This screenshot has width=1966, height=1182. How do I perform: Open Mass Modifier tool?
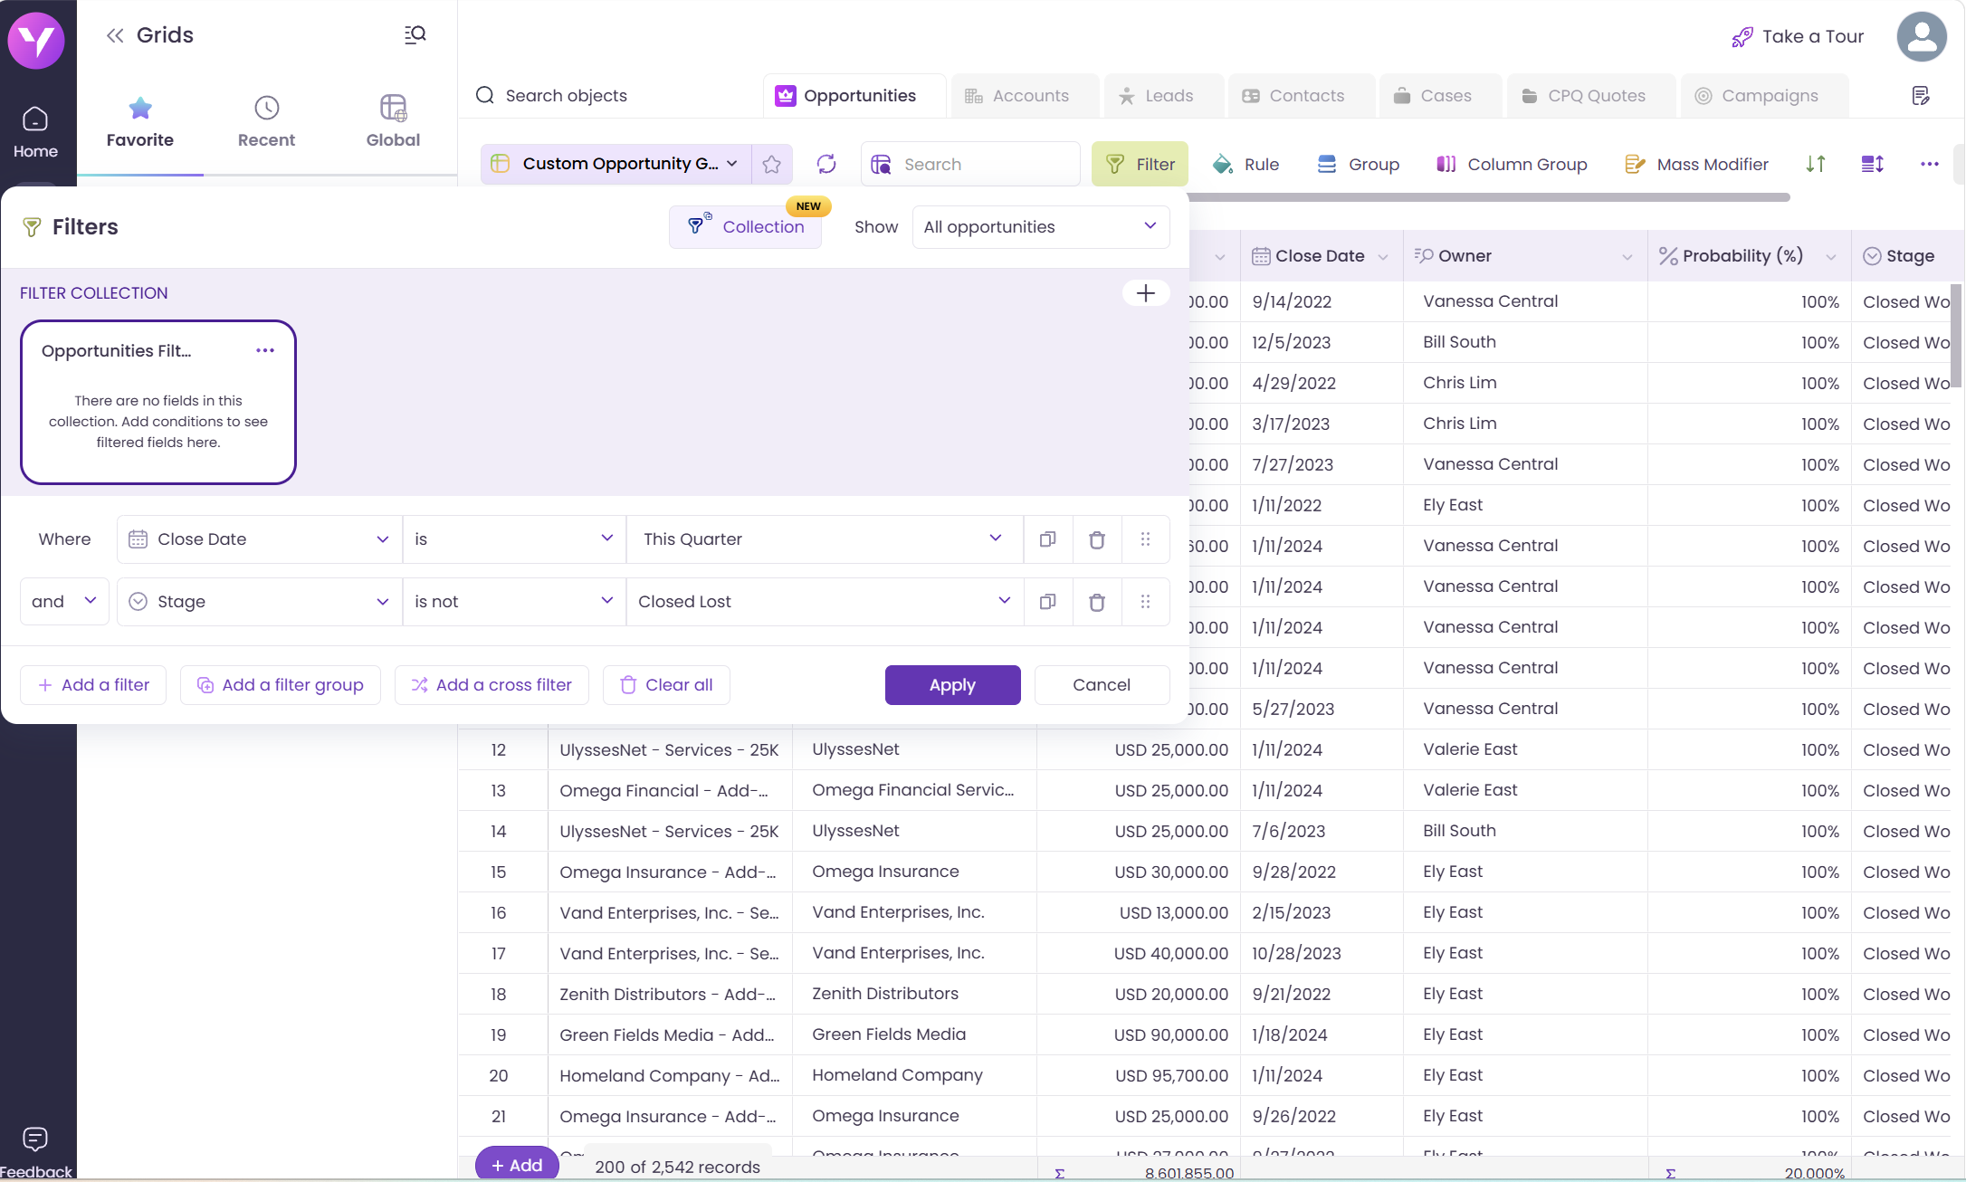(x=1696, y=164)
